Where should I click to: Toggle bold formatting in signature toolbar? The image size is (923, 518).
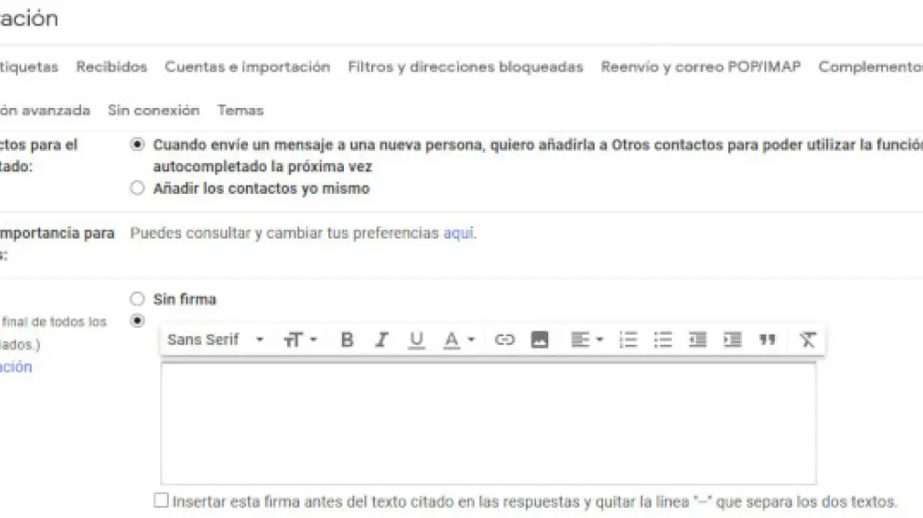point(347,340)
